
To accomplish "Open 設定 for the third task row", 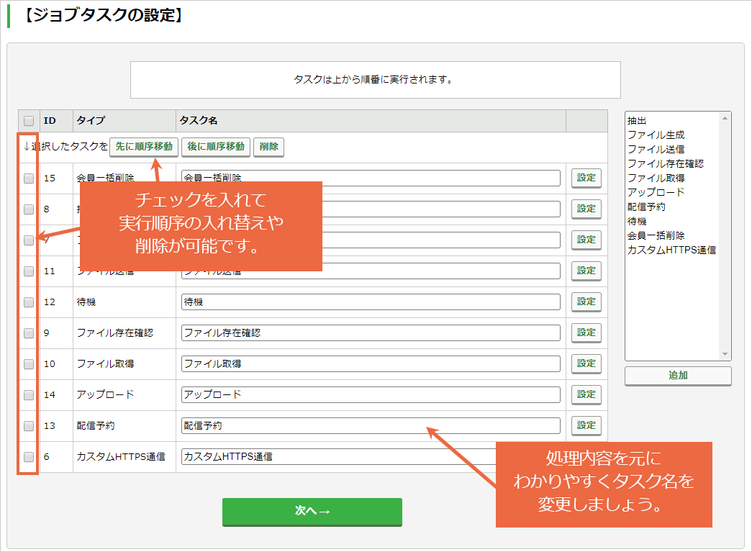I will (586, 240).
